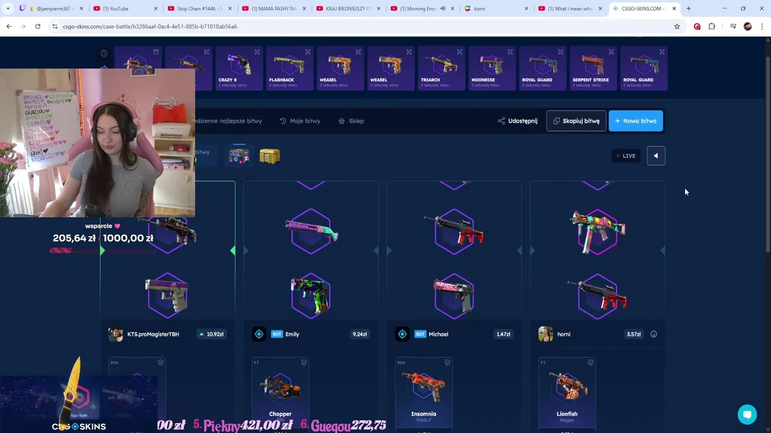The height and width of the screenshot is (433, 771).
Task: Click the clock icon beside live drops
Action: 104,54
